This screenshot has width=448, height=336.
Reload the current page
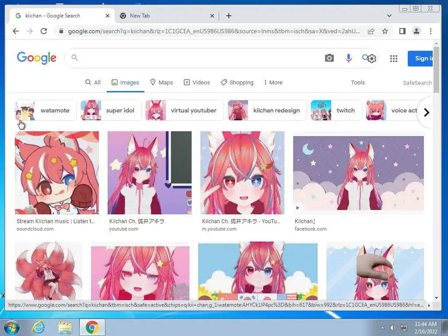pos(44,31)
